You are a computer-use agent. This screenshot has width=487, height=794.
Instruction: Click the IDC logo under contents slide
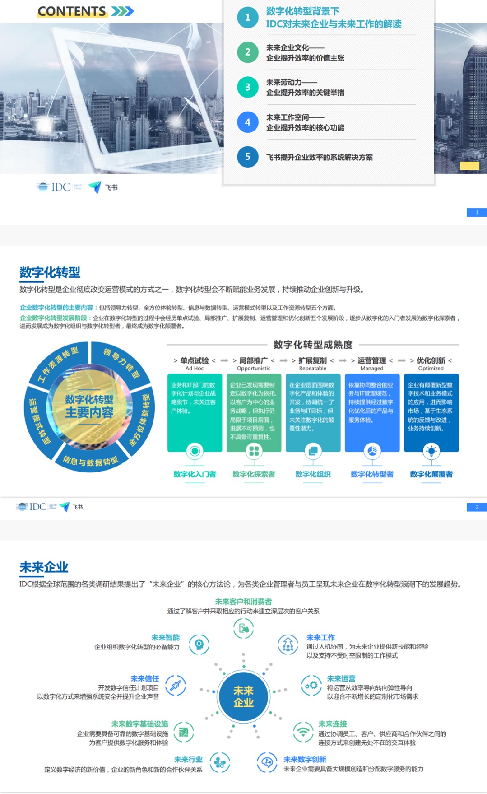[x=59, y=187]
